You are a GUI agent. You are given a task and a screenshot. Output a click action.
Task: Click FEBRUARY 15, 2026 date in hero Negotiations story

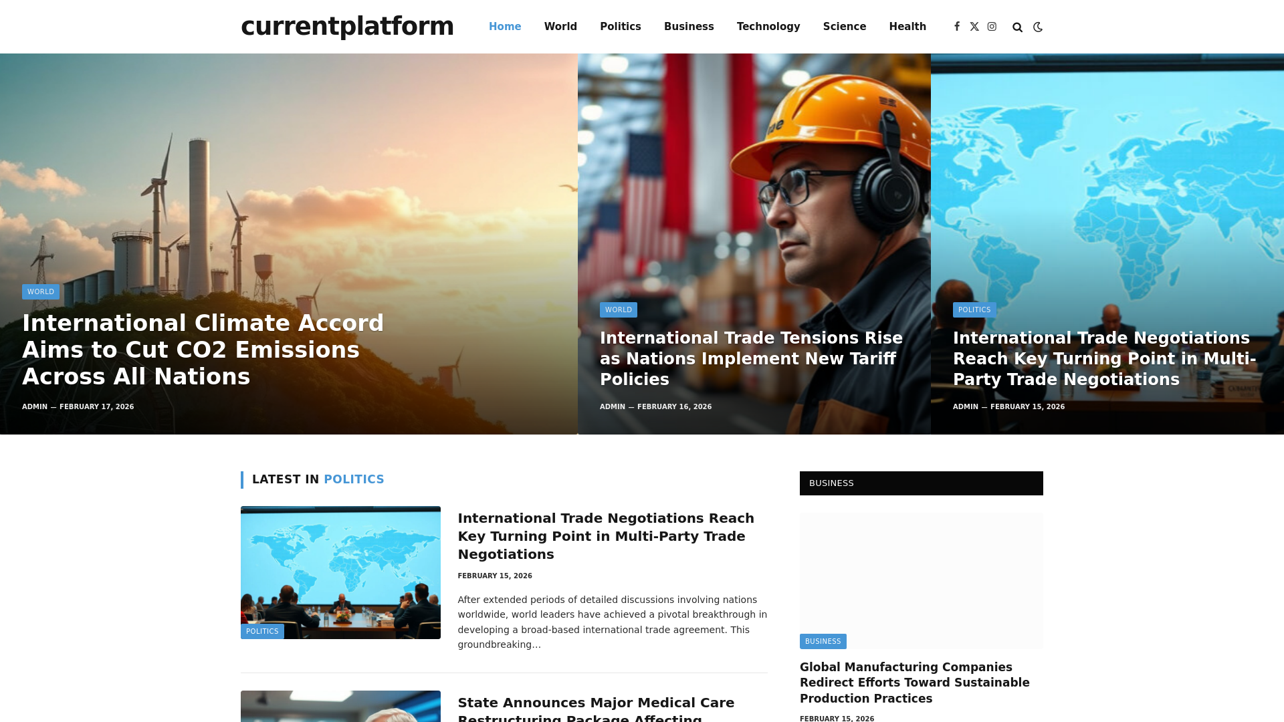click(x=1028, y=406)
